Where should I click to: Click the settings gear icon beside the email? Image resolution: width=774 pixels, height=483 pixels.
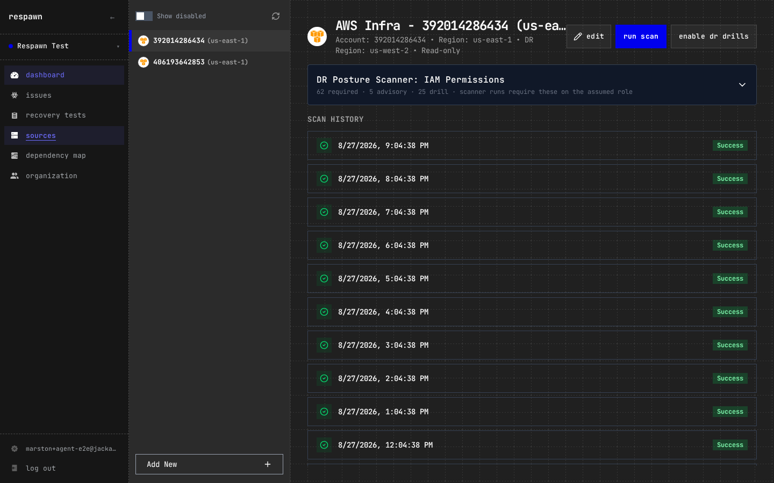(x=15, y=449)
